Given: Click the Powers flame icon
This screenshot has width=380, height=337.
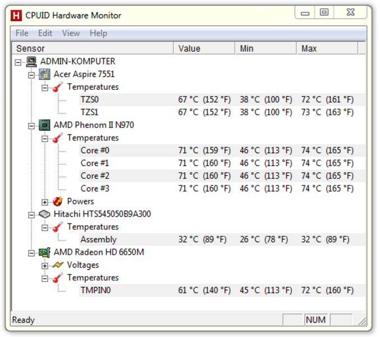Looking at the screenshot, I should coord(58,201).
